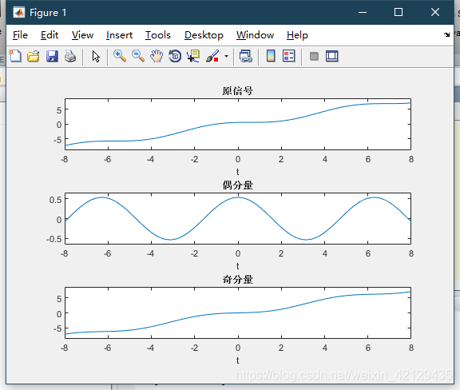
Task: Click the Link Plot icon
Action: pos(245,56)
